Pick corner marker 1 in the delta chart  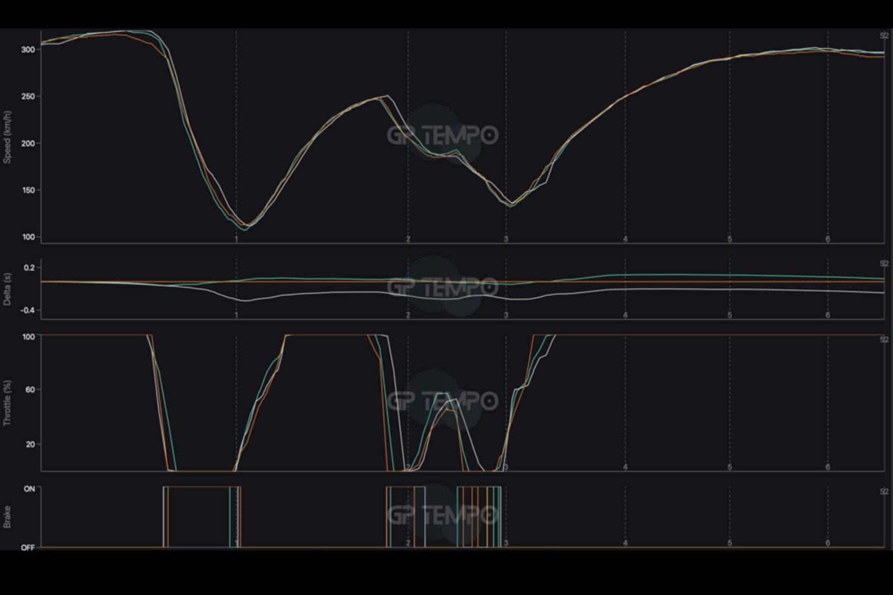pos(236,315)
